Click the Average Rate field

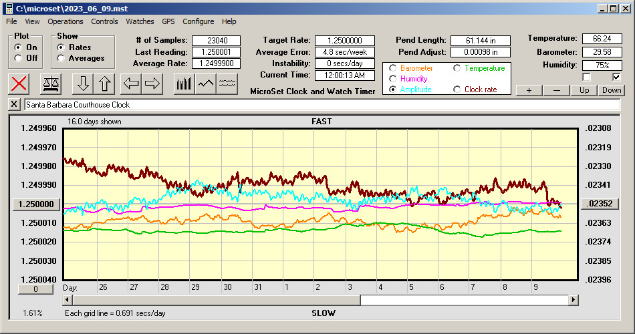217,63
